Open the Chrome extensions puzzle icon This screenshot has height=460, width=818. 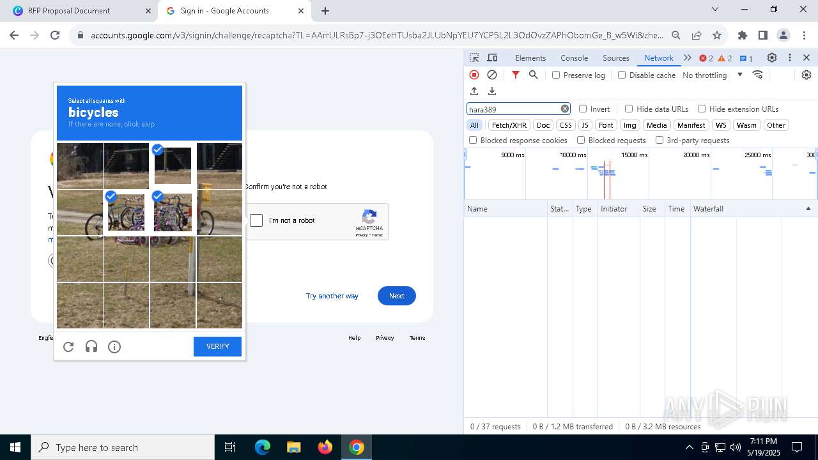(743, 35)
